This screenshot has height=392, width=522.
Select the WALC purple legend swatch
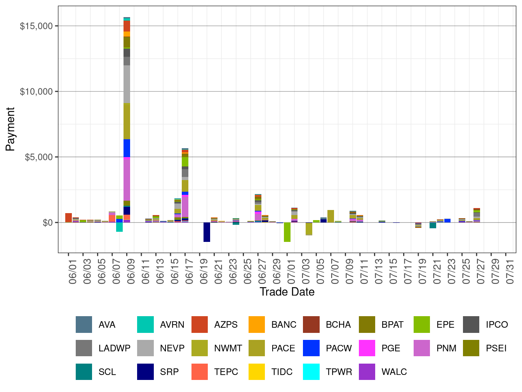click(367, 372)
